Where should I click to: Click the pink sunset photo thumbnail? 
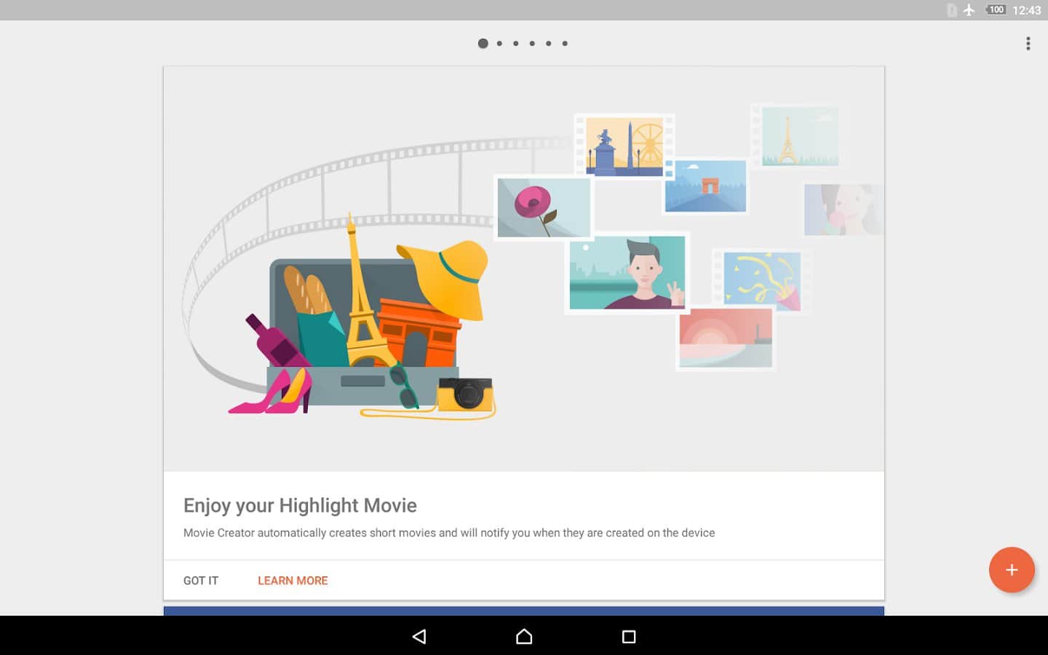tap(725, 338)
